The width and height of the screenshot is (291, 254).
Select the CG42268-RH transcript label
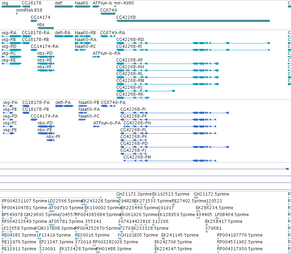click(130, 67)
